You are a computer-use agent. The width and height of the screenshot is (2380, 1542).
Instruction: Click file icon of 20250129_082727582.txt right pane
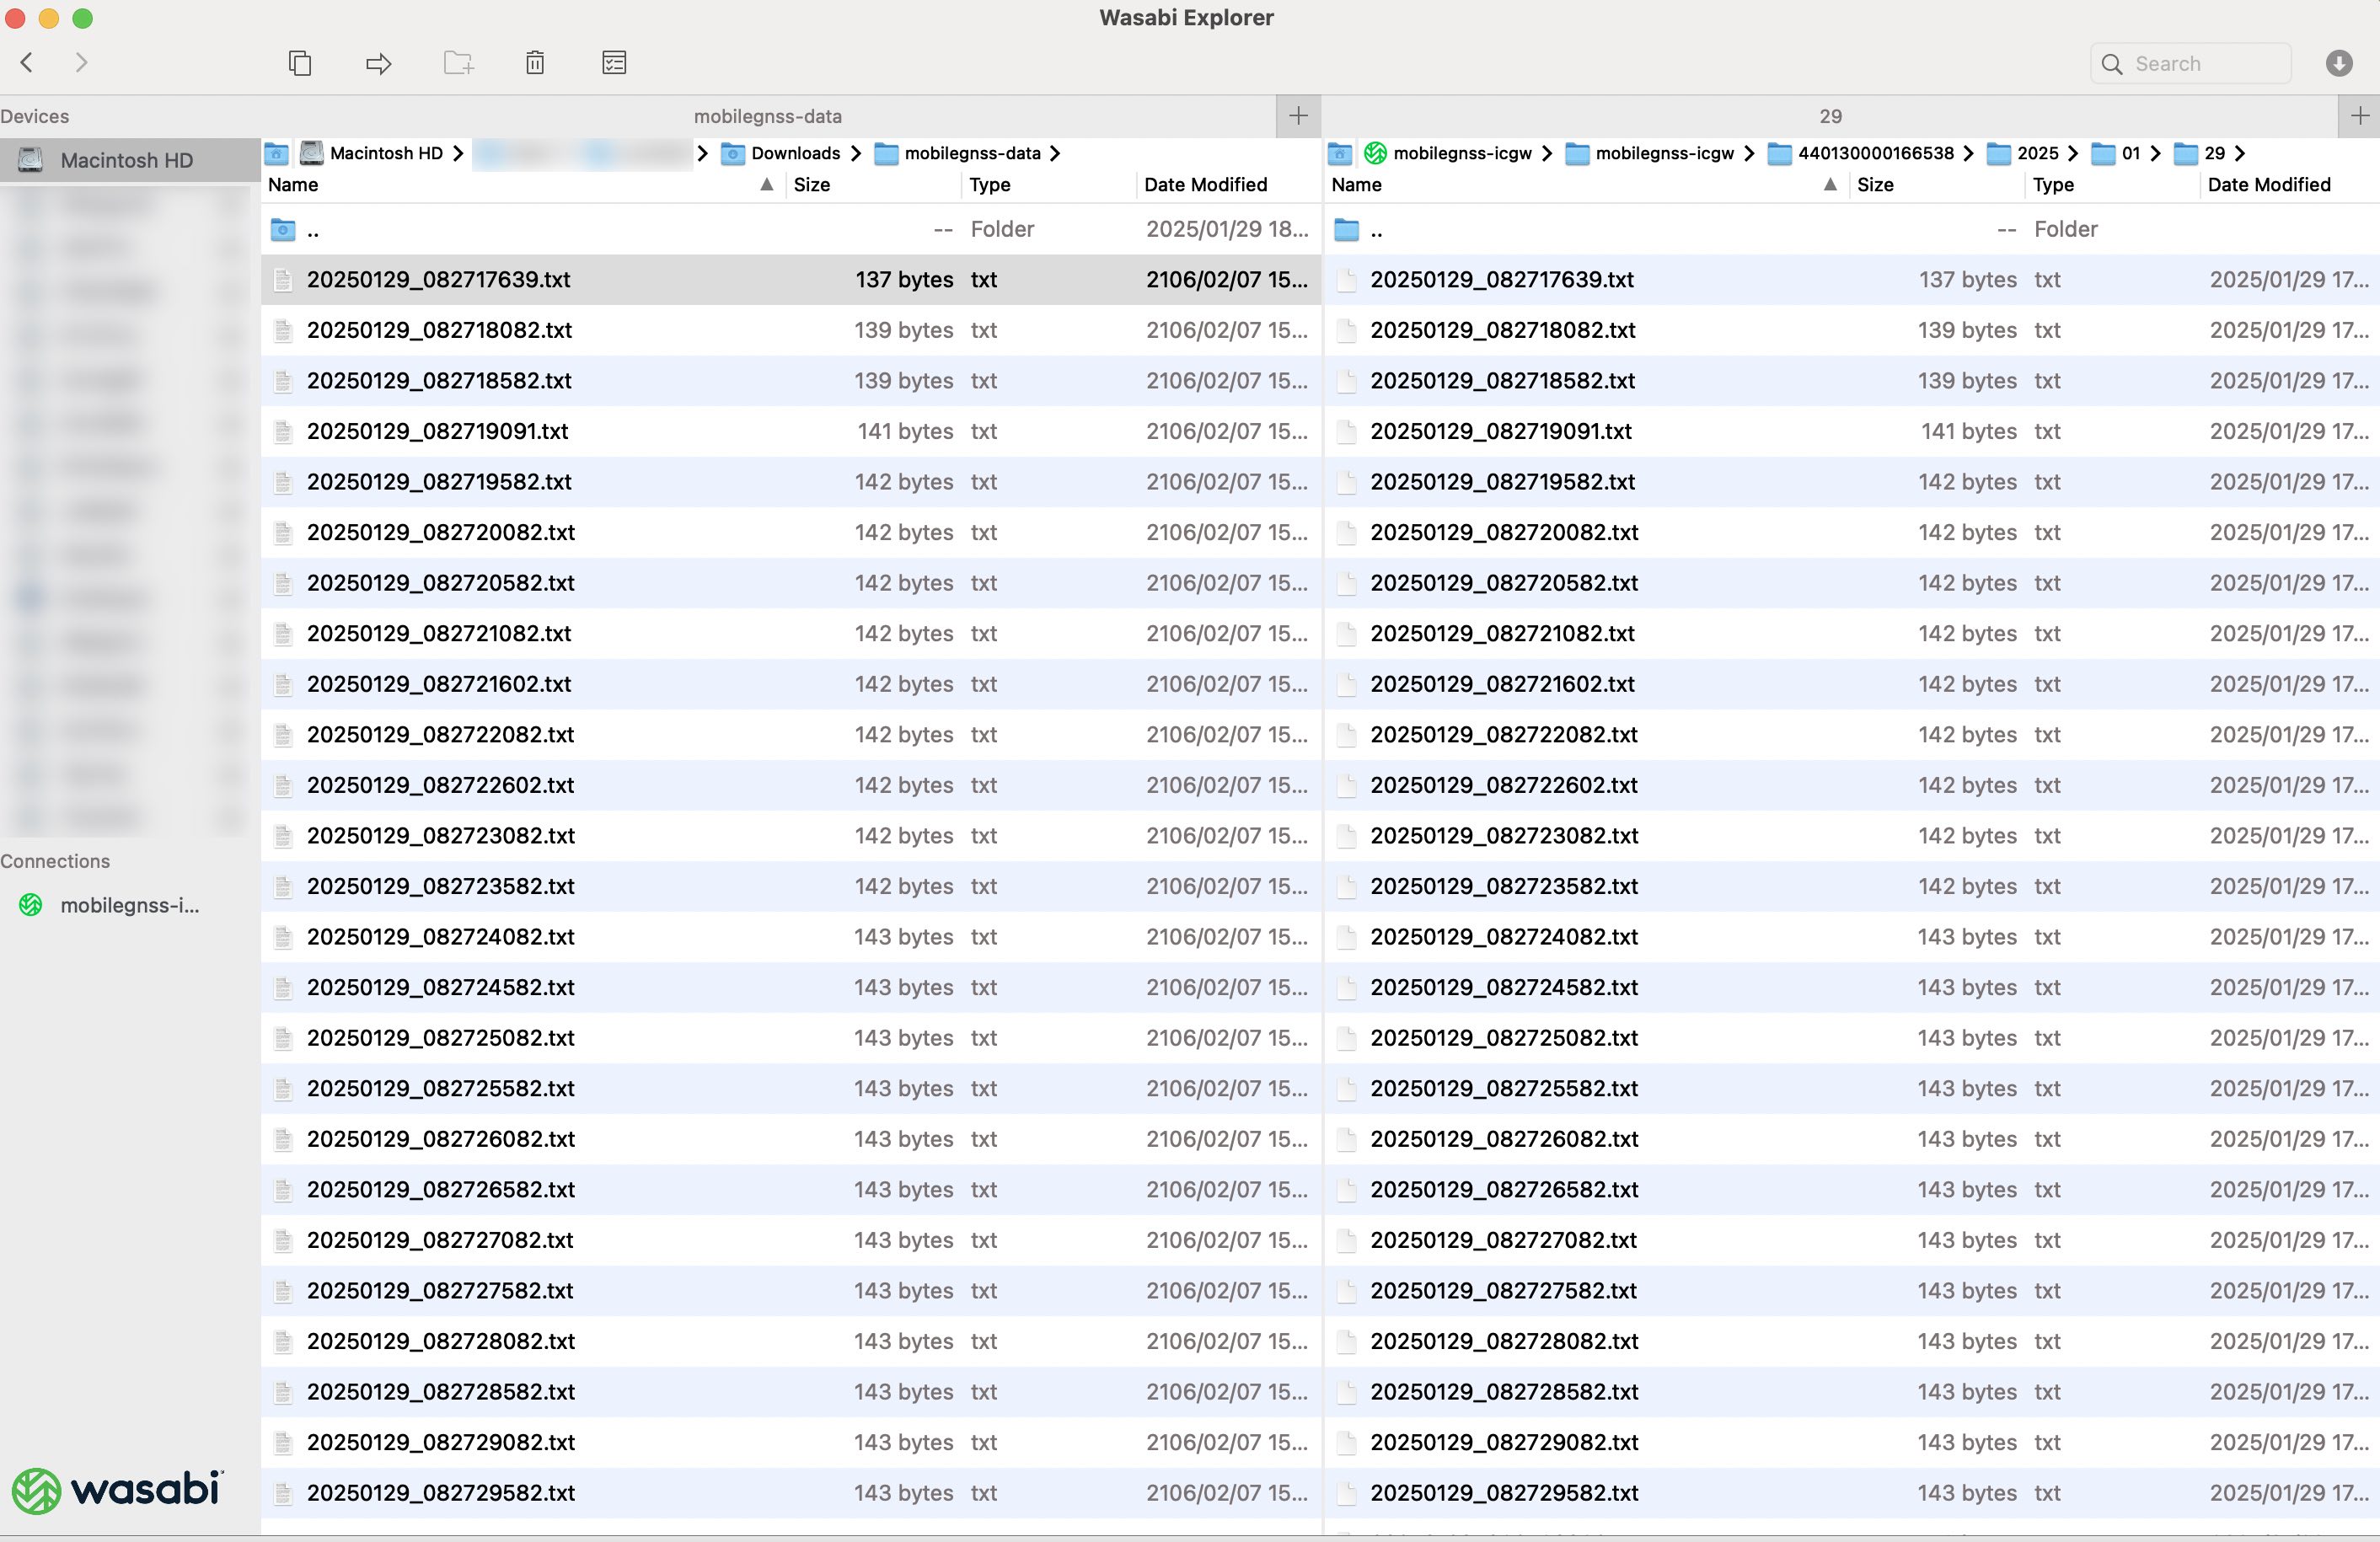tap(1347, 1291)
